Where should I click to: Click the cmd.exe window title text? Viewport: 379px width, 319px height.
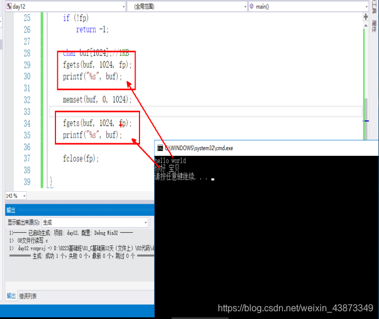(199, 148)
